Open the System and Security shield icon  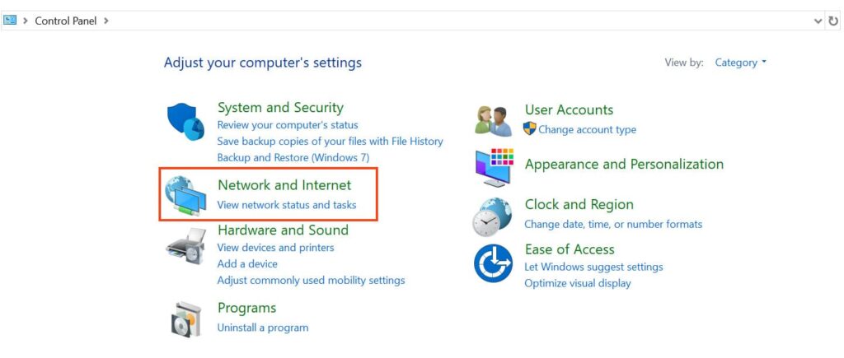pyautogui.click(x=185, y=122)
